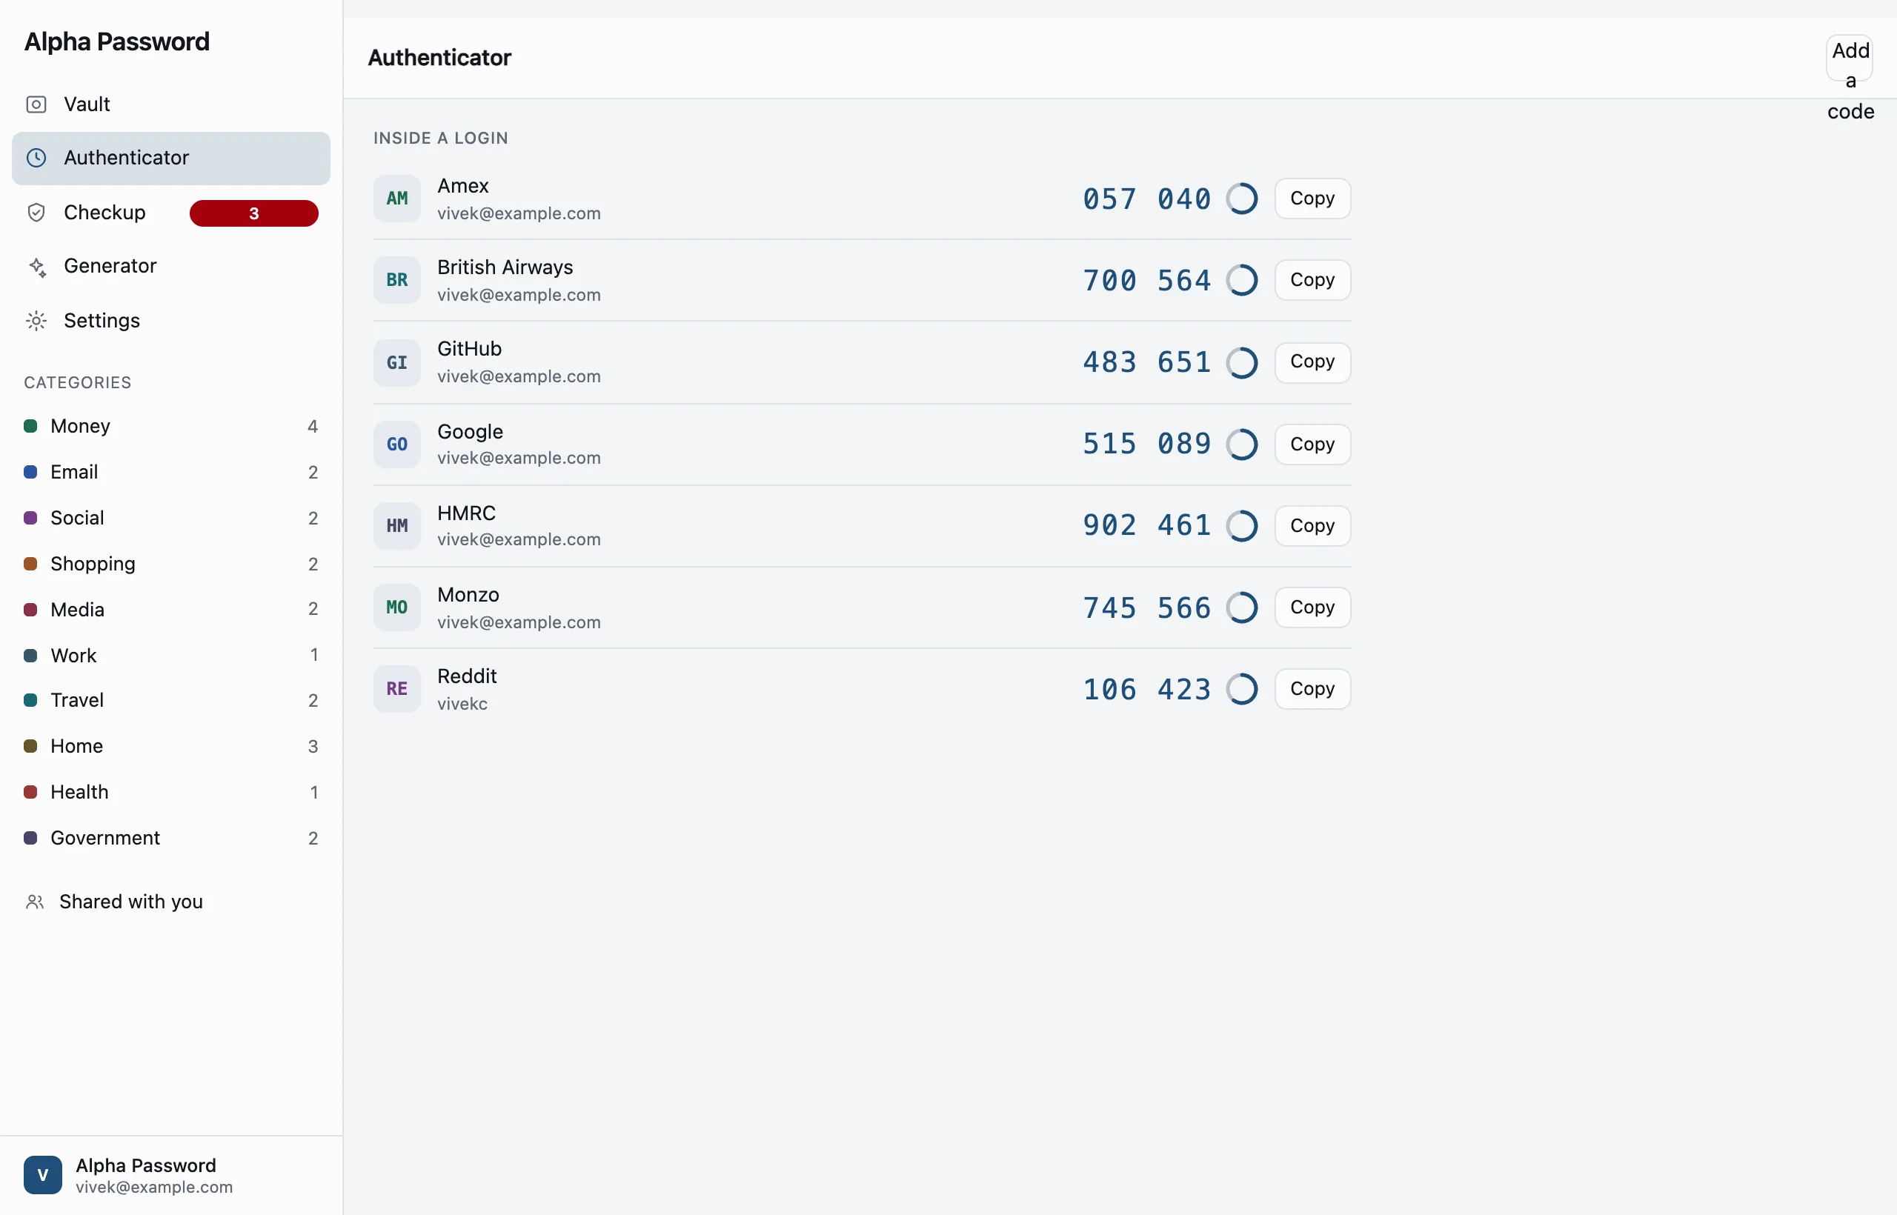The height and width of the screenshot is (1215, 1897).
Task: Click the GO avatar for Google
Action: pyautogui.click(x=397, y=445)
